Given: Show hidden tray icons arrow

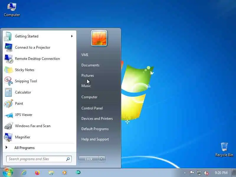Looking at the screenshot, I should point(185,173).
